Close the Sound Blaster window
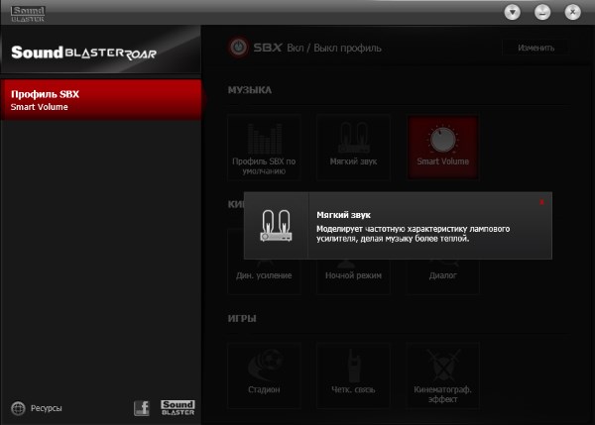595x425 pixels. click(572, 12)
